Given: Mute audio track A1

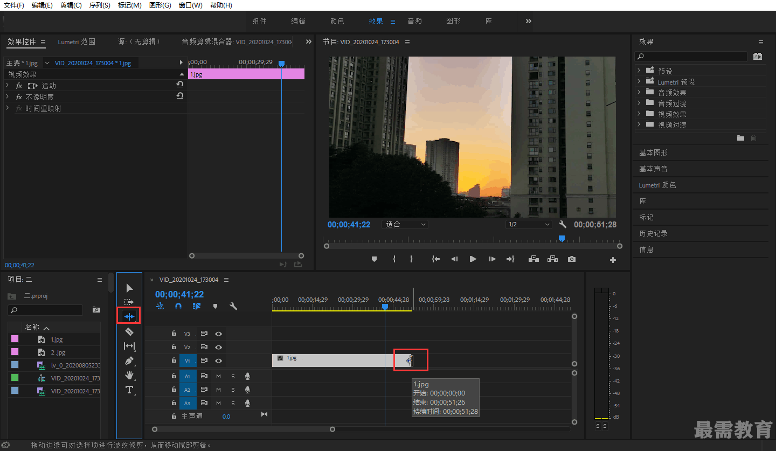Looking at the screenshot, I should click(x=218, y=376).
